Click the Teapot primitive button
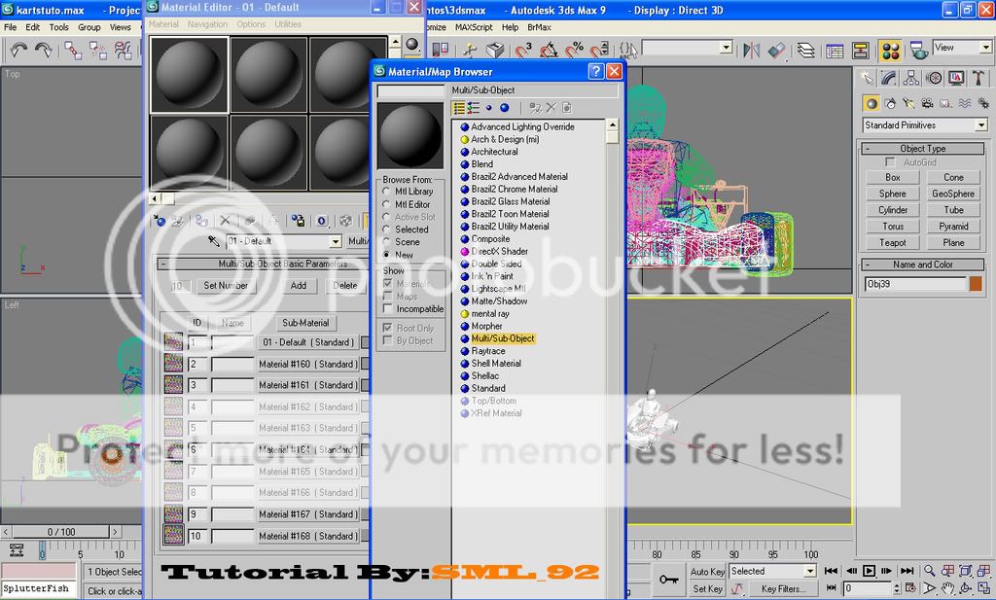The image size is (996, 600). point(893,242)
